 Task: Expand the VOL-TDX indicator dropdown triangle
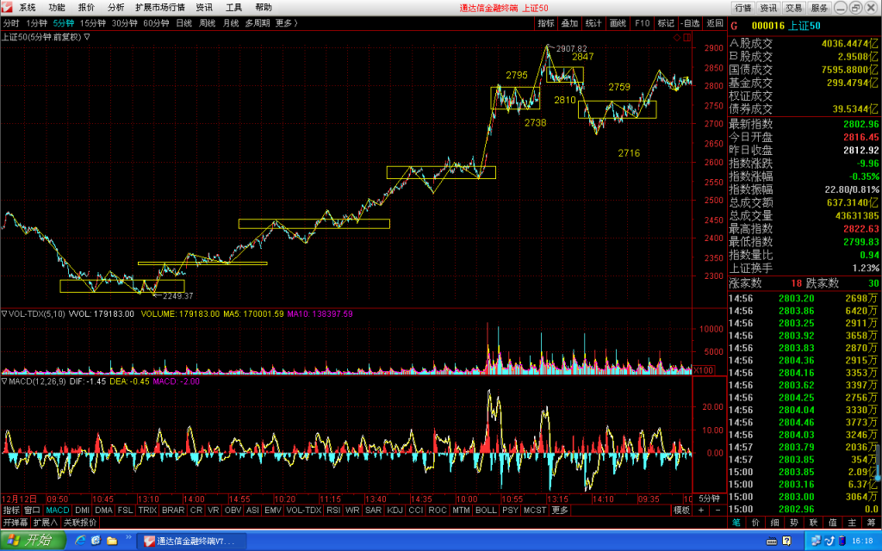click(4, 313)
